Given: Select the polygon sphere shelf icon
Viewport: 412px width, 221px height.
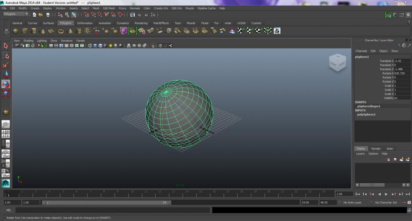Looking at the screenshot, I should point(16,31).
